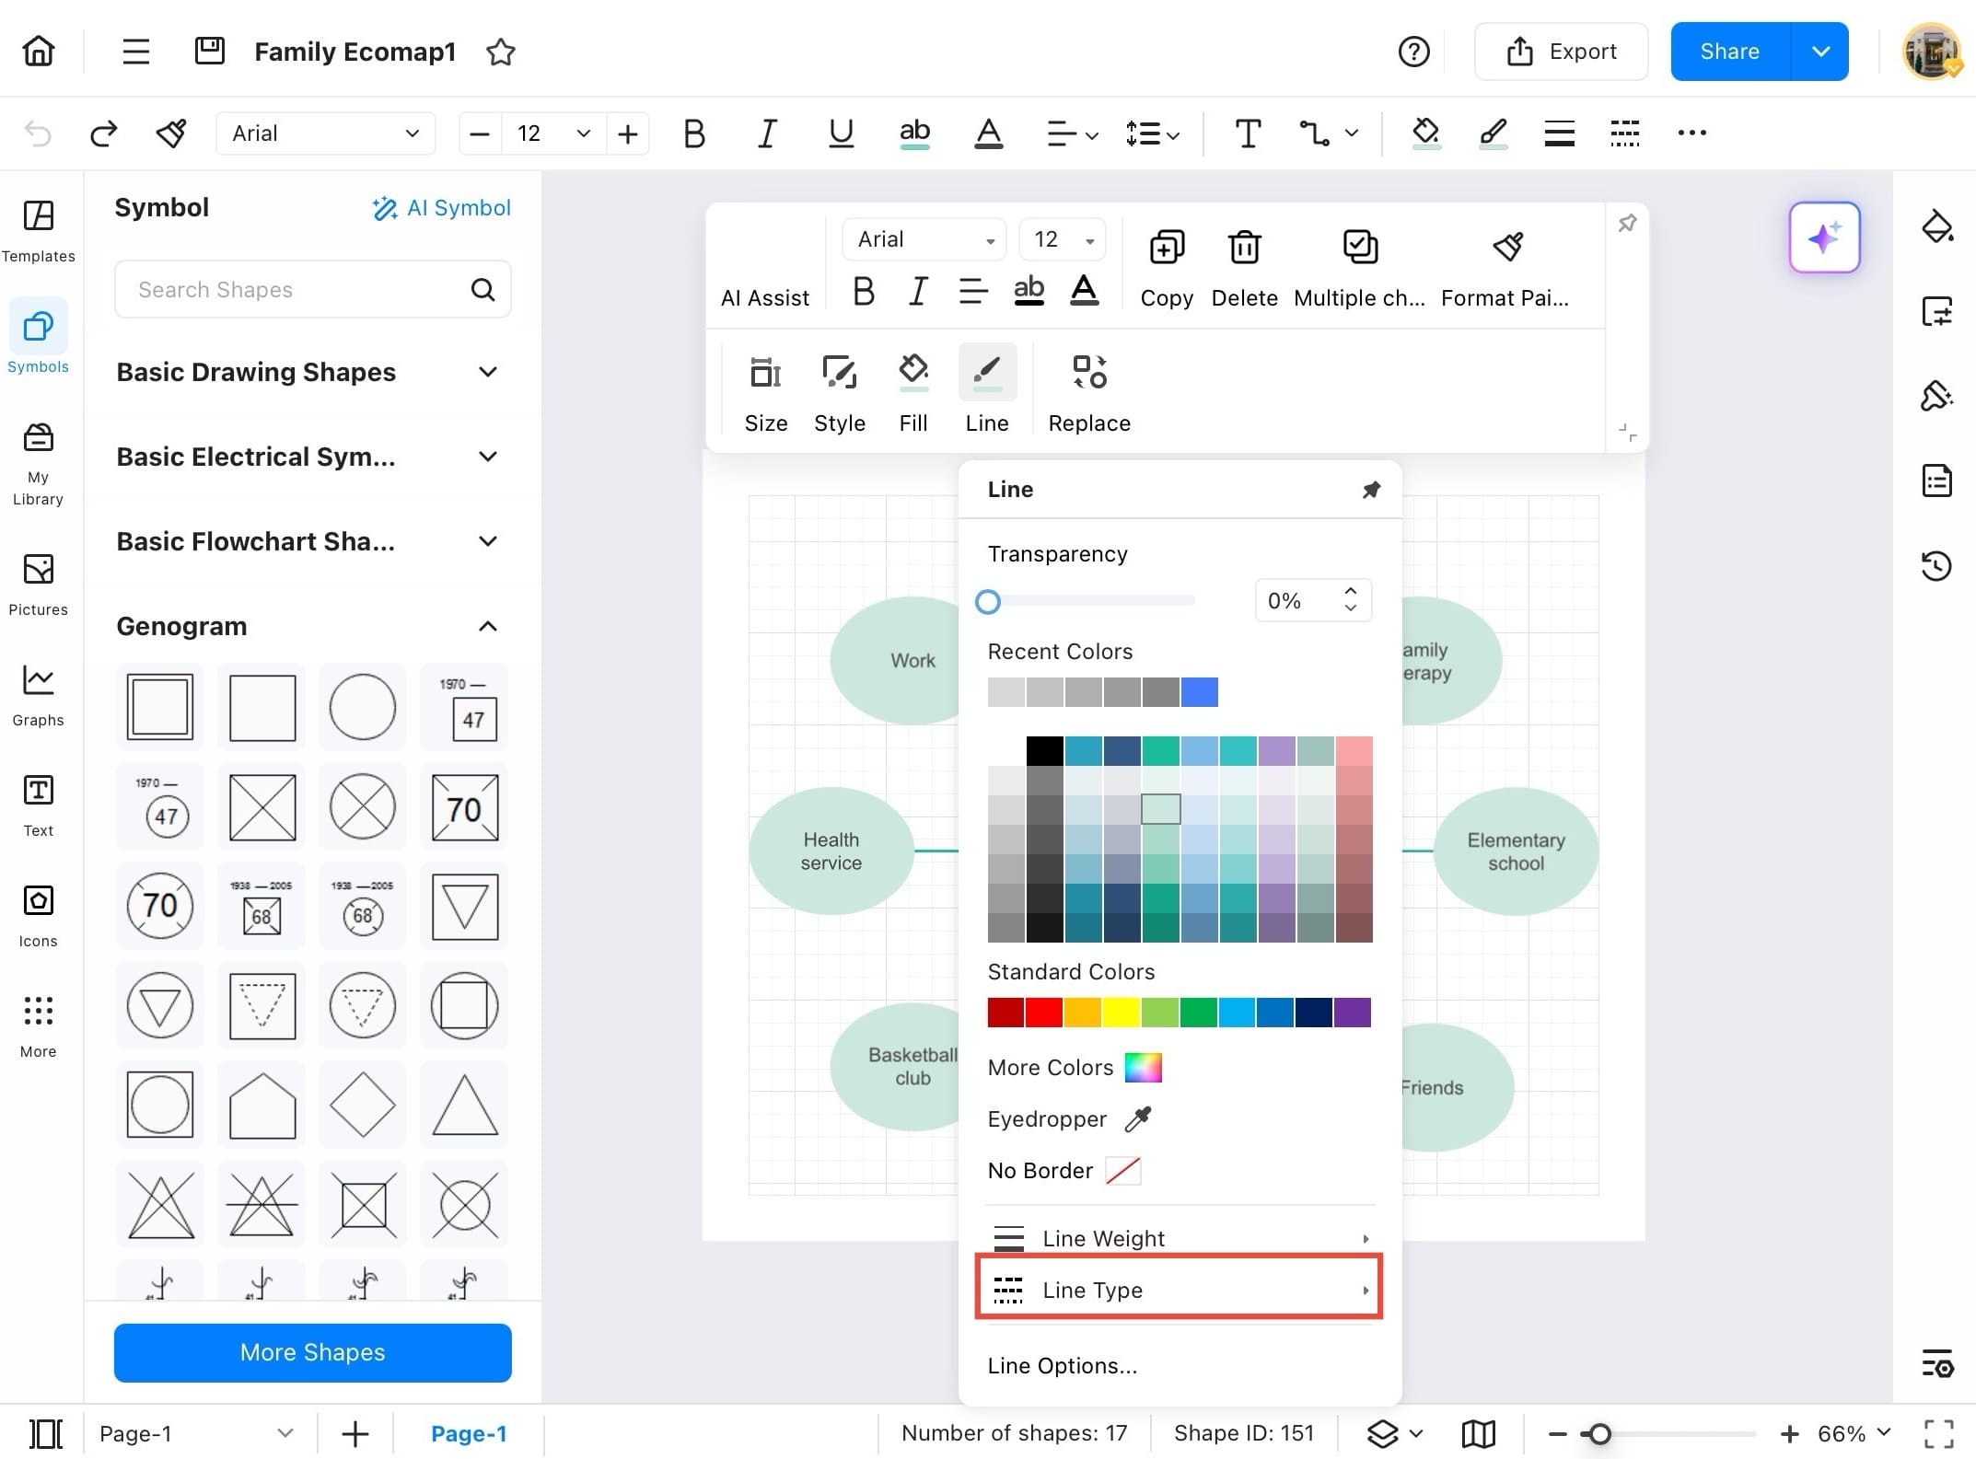
Task: Open the font size dropdown
Action: [582, 133]
